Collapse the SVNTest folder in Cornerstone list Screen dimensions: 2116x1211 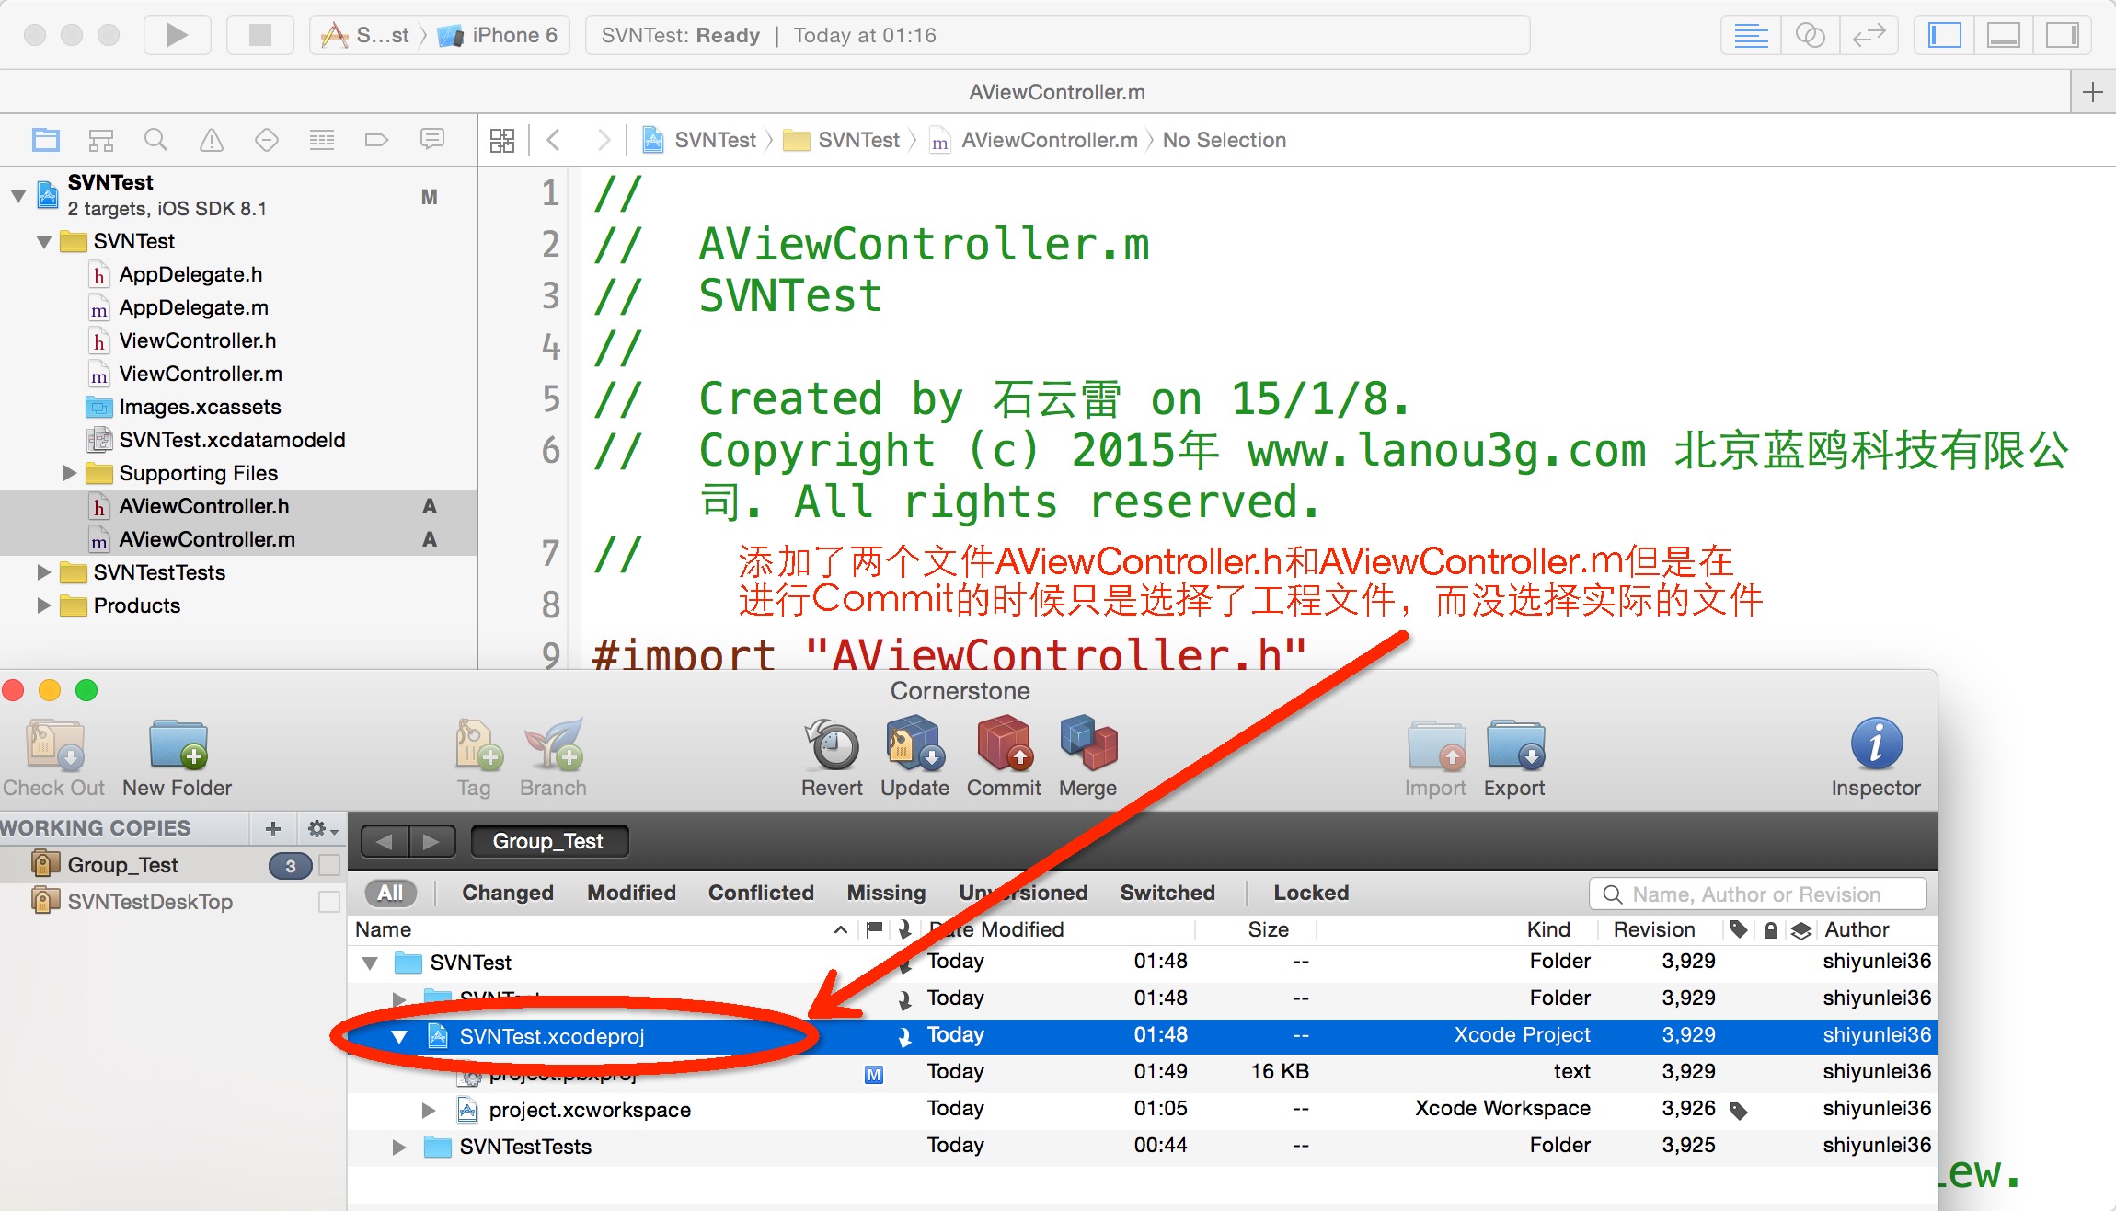pyautogui.click(x=370, y=963)
